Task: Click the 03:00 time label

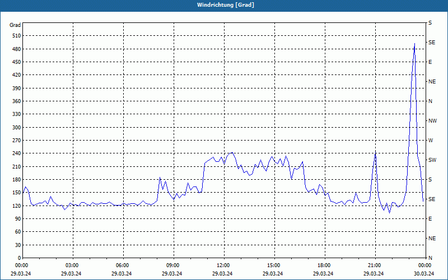Action: click(x=73, y=265)
